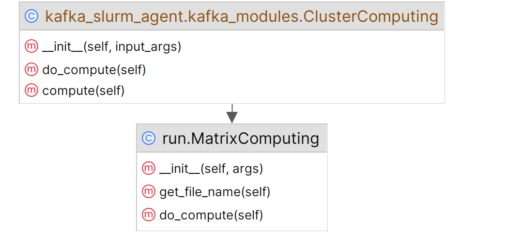Screen dimensions: 507x232
Task: Click method icon beside get_file_name(self)
Action: [x=149, y=192]
